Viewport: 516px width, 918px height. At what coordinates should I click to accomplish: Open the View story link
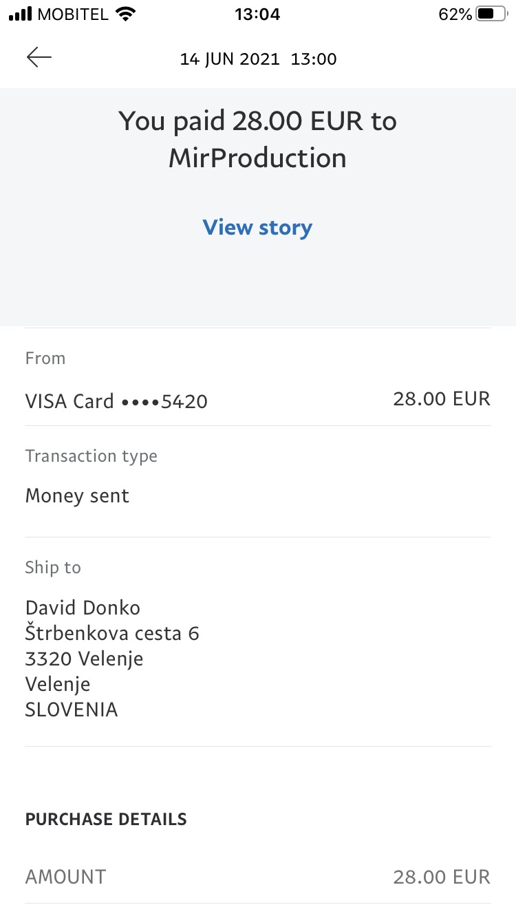coord(257,228)
